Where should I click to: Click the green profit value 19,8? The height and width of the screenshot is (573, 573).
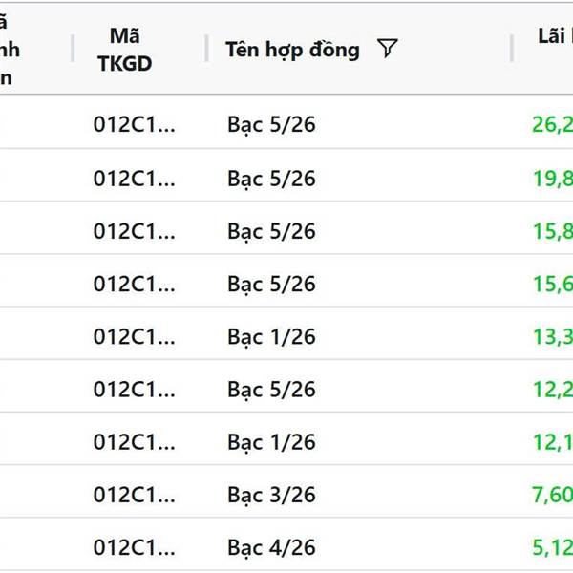click(x=552, y=180)
